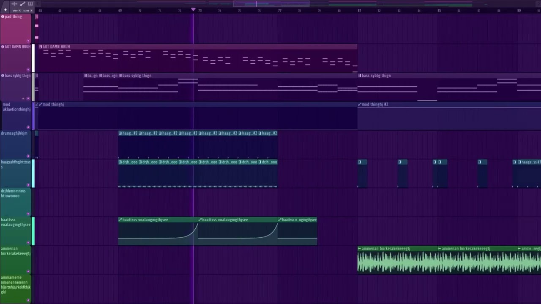Click the white color bar of GOT DAMN BRUH track

pyautogui.click(x=33, y=58)
